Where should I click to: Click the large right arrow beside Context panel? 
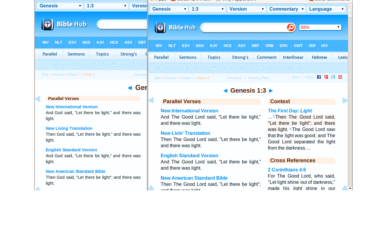point(345,101)
